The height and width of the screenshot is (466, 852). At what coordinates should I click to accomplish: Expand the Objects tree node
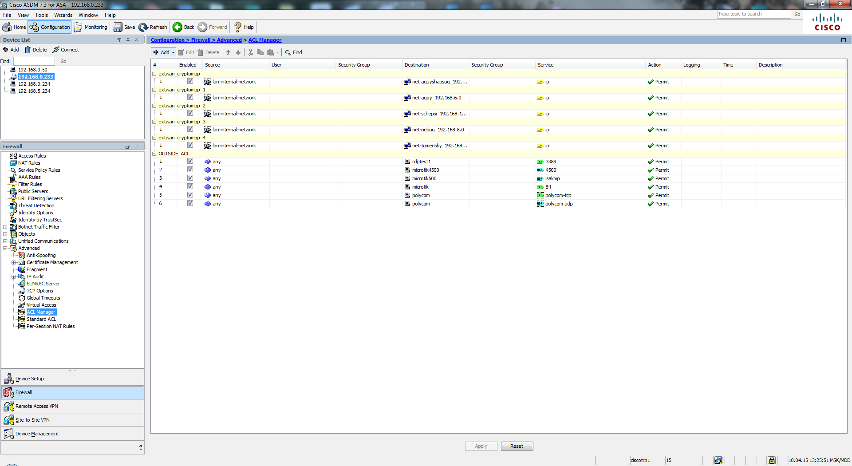[5, 234]
